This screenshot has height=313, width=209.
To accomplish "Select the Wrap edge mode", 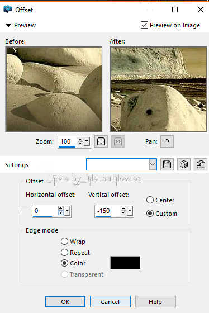I will (x=64, y=241).
